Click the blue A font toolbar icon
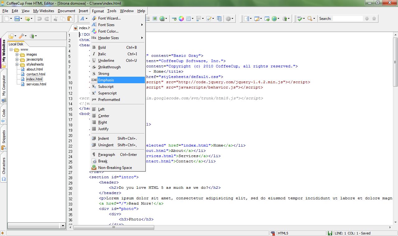This screenshot has width=398, height=236. click(x=83, y=19)
